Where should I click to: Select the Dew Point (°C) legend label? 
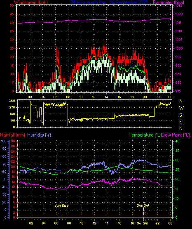click(176, 135)
